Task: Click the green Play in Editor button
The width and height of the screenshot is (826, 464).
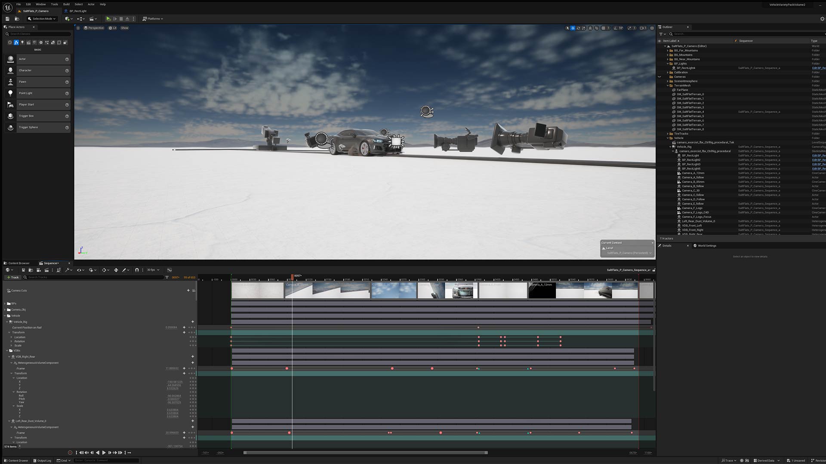Action: [108, 19]
